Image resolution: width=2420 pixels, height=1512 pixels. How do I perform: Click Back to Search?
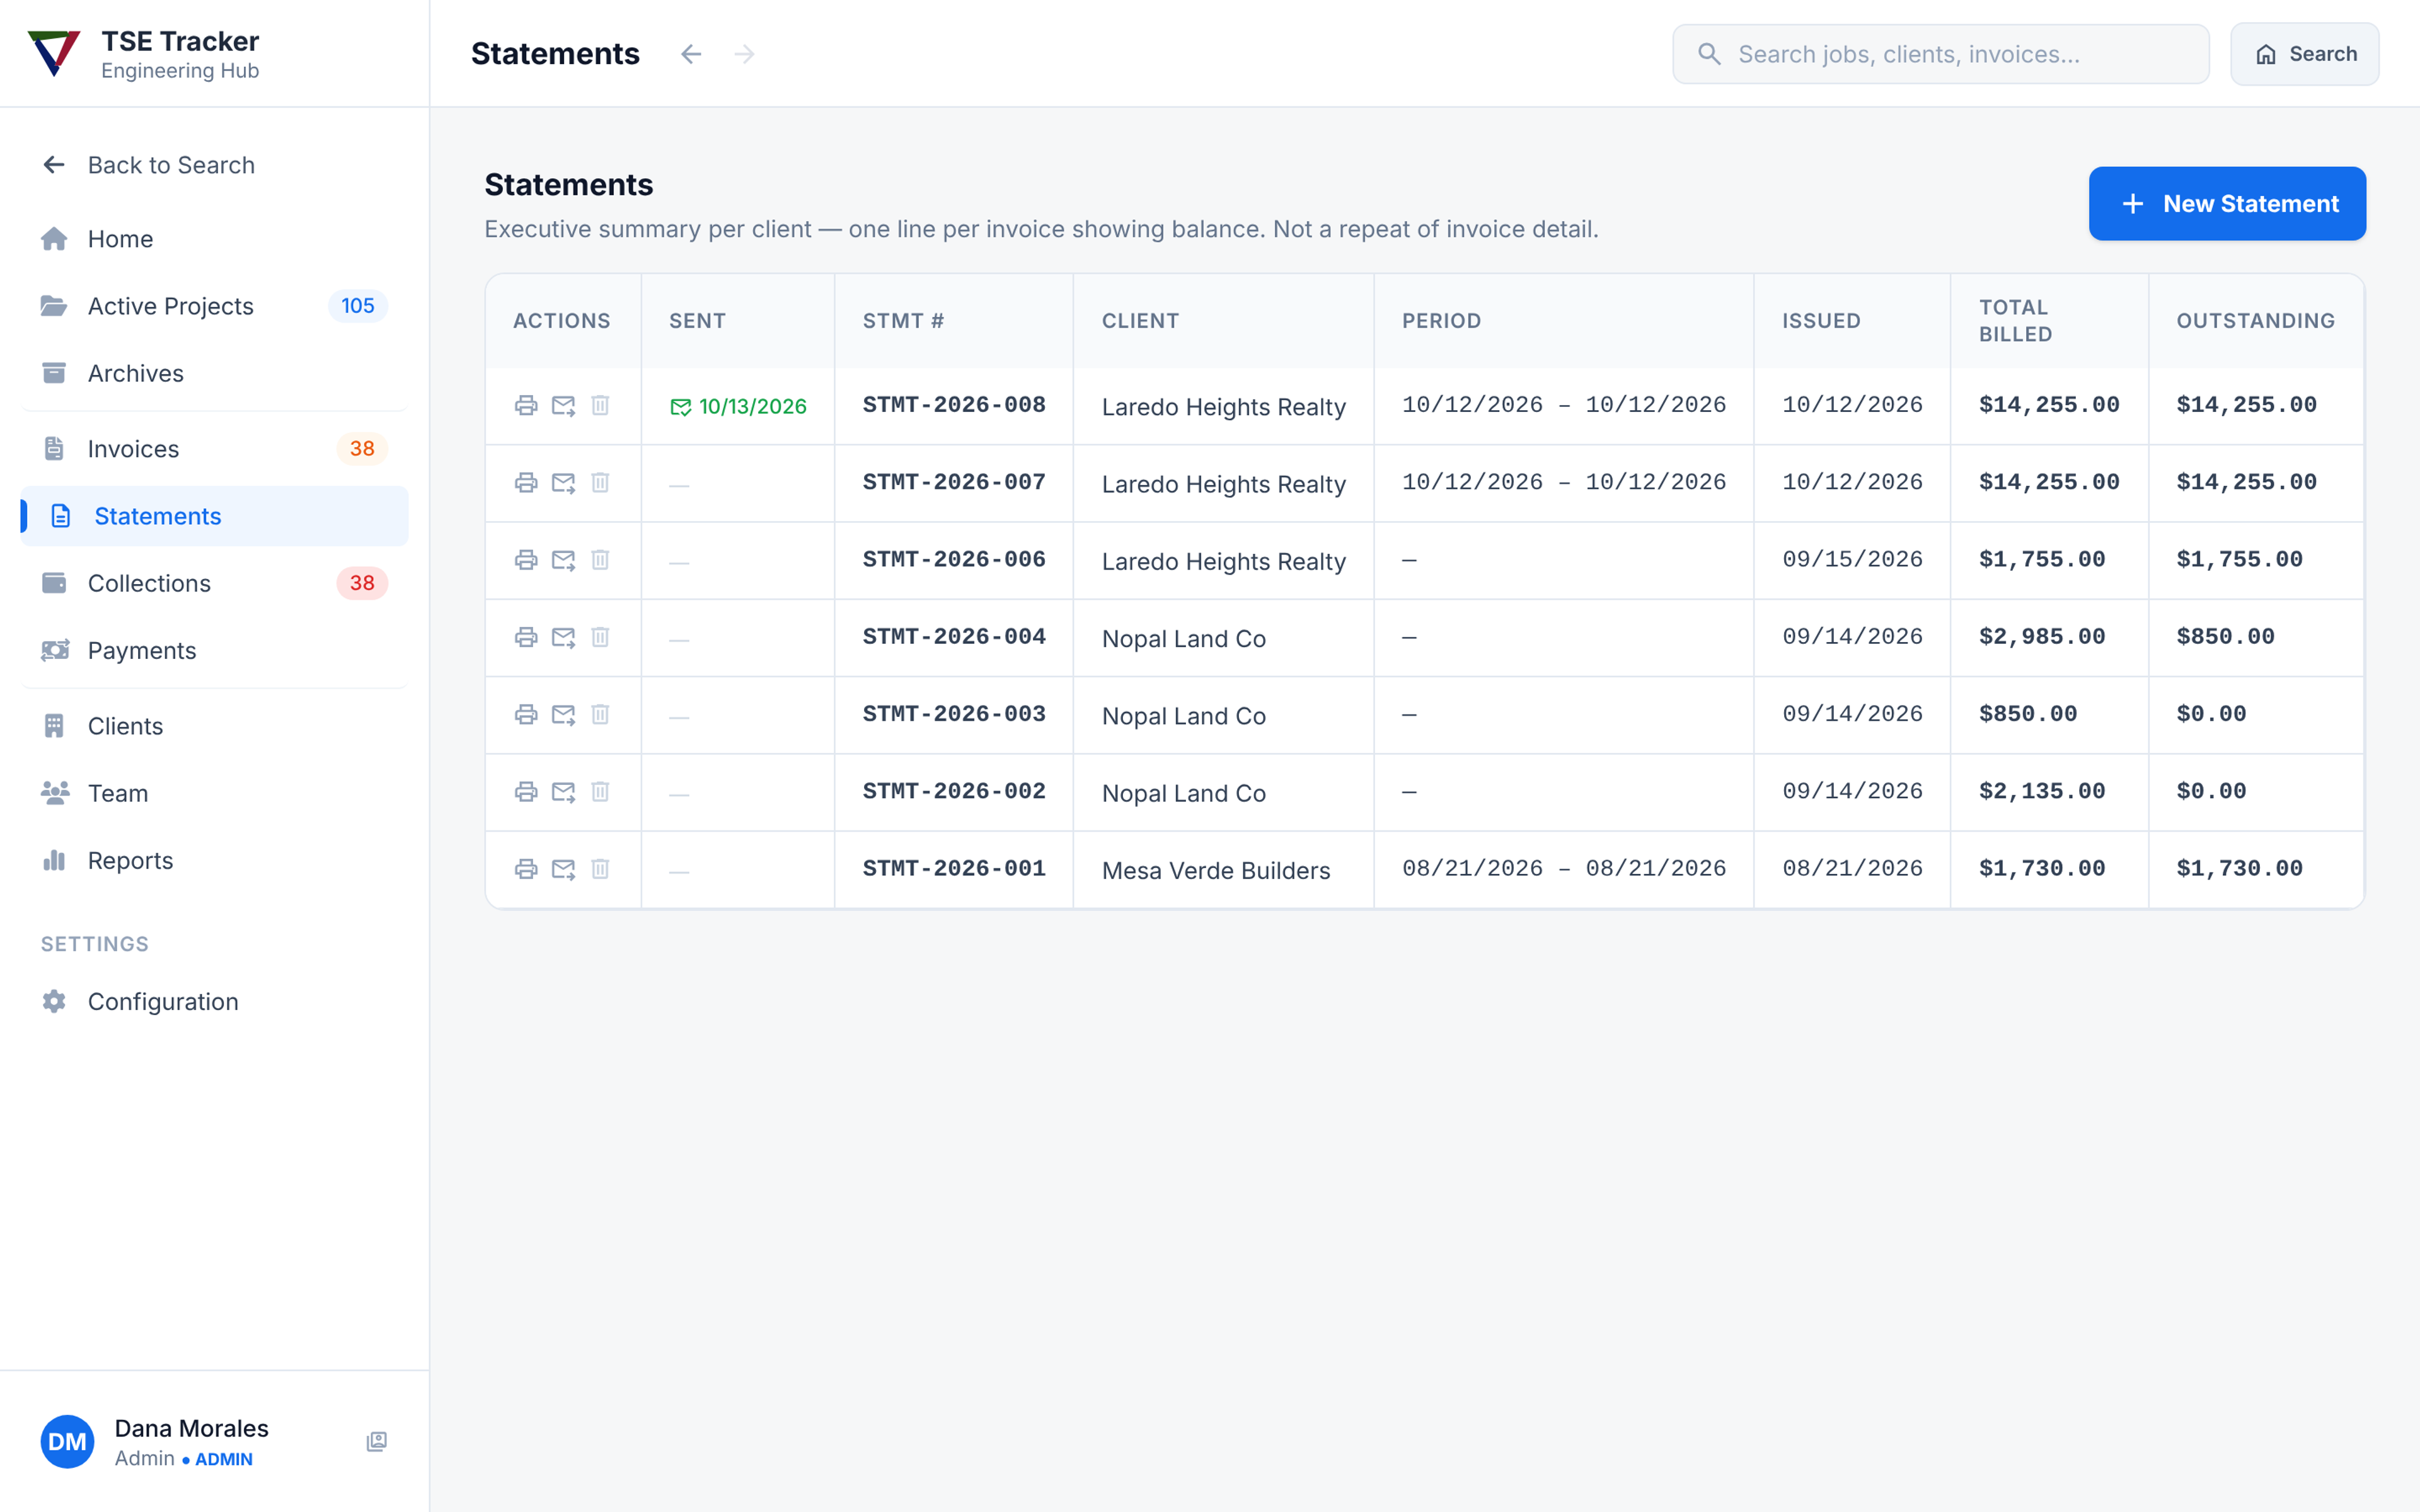point(214,165)
